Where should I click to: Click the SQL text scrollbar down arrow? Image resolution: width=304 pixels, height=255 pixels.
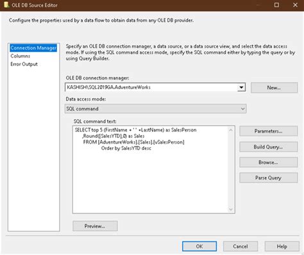pos(231,210)
